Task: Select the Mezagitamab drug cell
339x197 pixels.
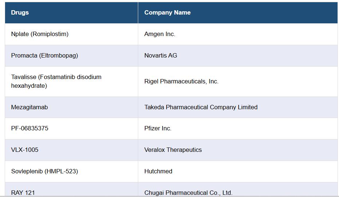Action: click(29, 107)
